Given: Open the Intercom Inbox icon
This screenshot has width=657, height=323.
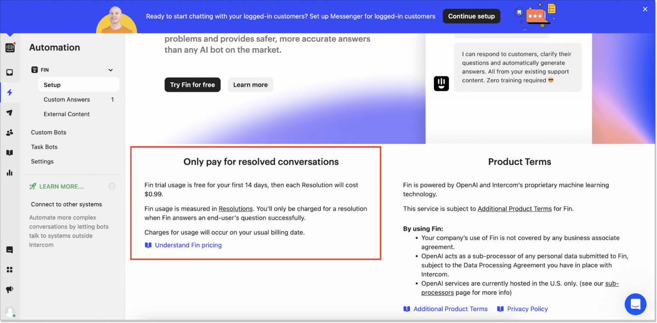Looking at the screenshot, I should pos(10,72).
